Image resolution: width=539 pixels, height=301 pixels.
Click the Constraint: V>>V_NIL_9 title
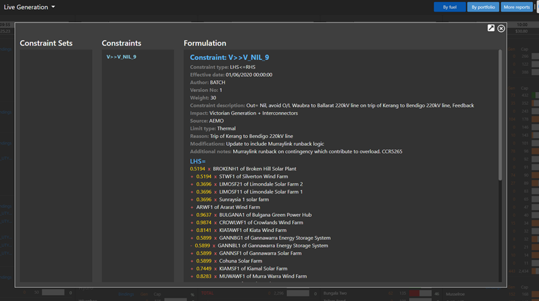[x=229, y=57]
